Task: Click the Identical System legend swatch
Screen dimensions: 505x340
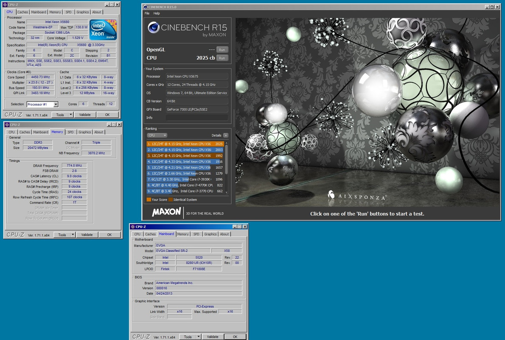Action: point(171,200)
